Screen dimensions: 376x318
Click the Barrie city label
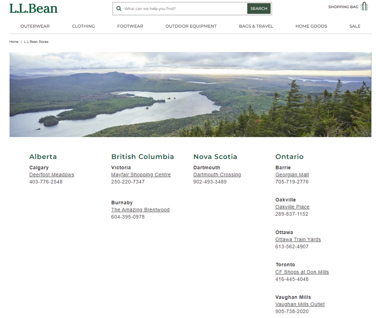283,167
